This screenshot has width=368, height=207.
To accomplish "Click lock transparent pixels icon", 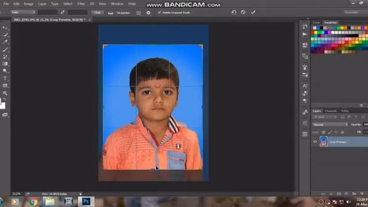I will tap(323, 132).
